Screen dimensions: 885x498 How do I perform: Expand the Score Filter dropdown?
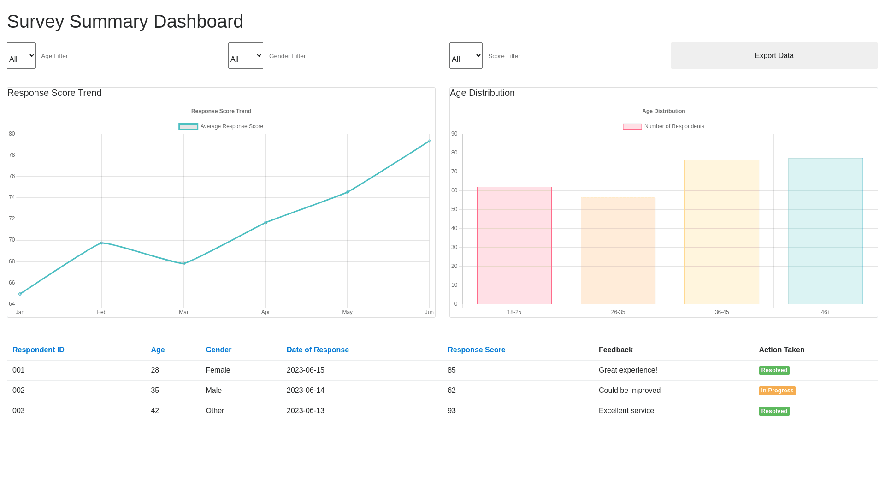click(466, 56)
